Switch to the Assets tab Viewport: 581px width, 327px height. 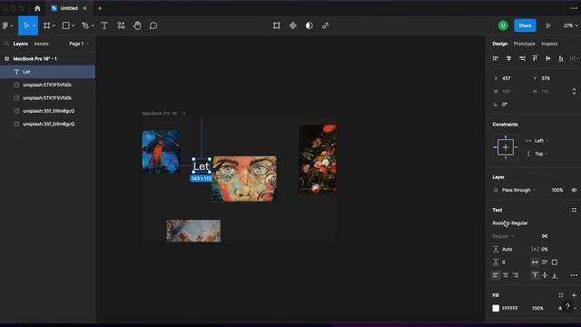pos(41,44)
